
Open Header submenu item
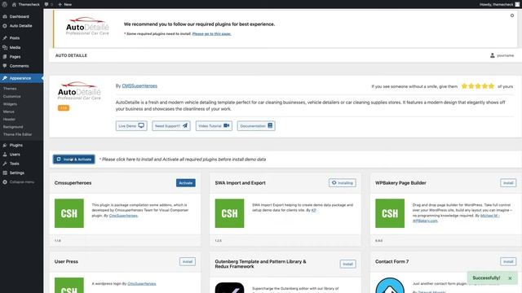pos(9,120)
